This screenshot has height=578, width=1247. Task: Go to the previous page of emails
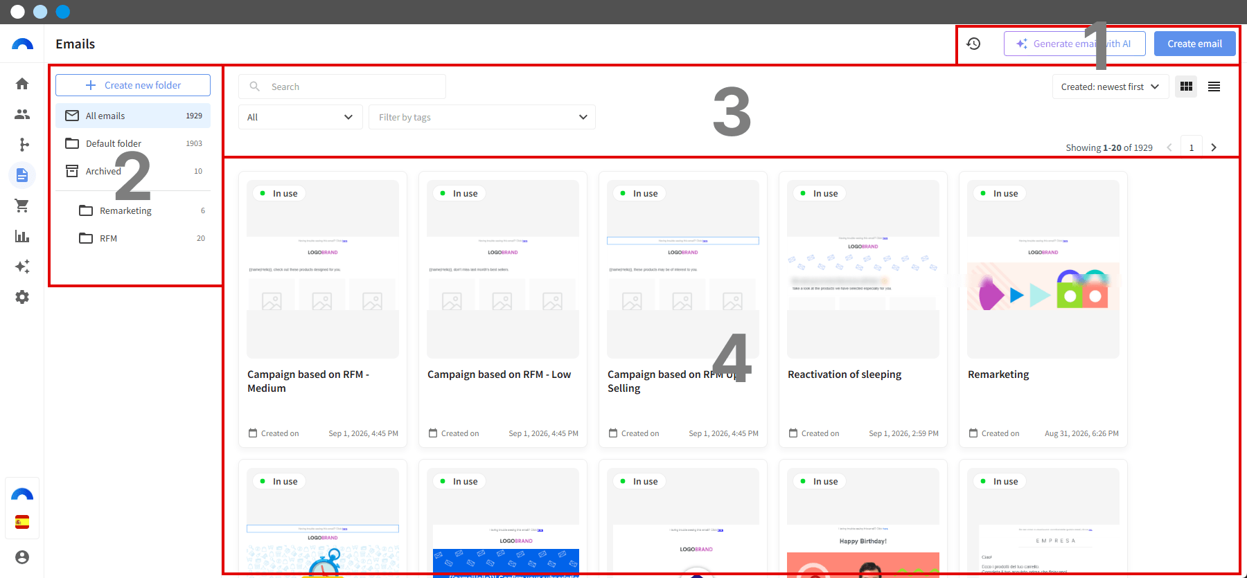tap(1169, 147)
